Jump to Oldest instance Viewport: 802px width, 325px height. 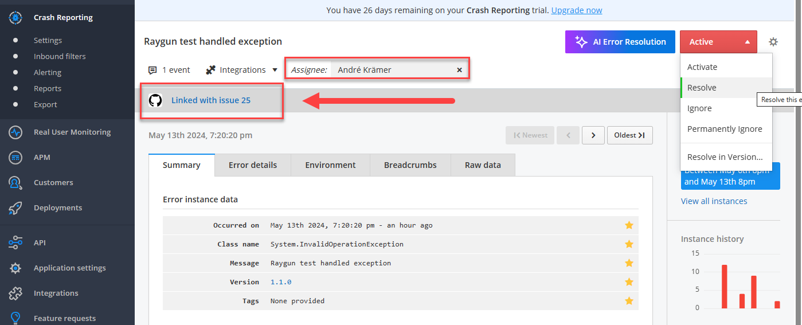[630, 135]
